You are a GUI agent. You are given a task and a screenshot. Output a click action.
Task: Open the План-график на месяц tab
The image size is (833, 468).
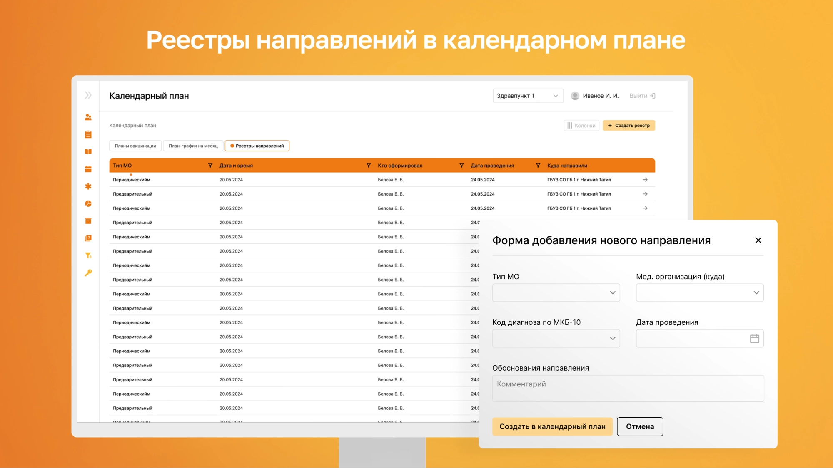[193, 146]
